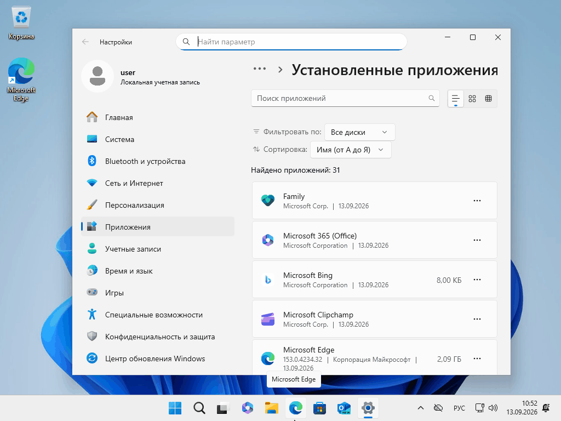Viewport: 561px width, 421px height.
Task: Click the Family app icon
Action: click(x=267, y=201)
